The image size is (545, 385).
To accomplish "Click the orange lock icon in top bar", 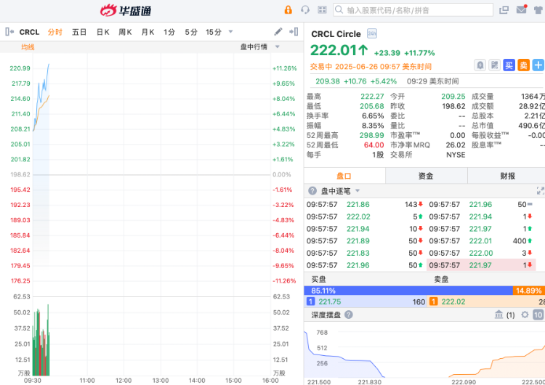I will pyautogui.click(x=288, y=10).
